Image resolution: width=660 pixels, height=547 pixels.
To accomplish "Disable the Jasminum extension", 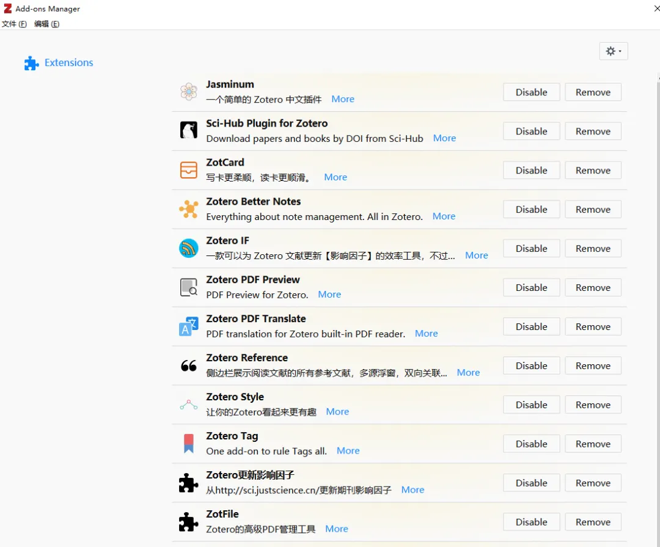I will click(x=531, y=92).
